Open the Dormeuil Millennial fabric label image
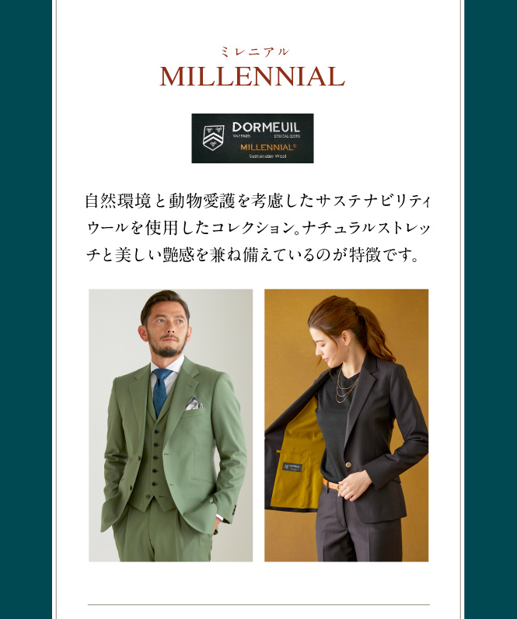 pyautogui.click(x=253, y=138)
